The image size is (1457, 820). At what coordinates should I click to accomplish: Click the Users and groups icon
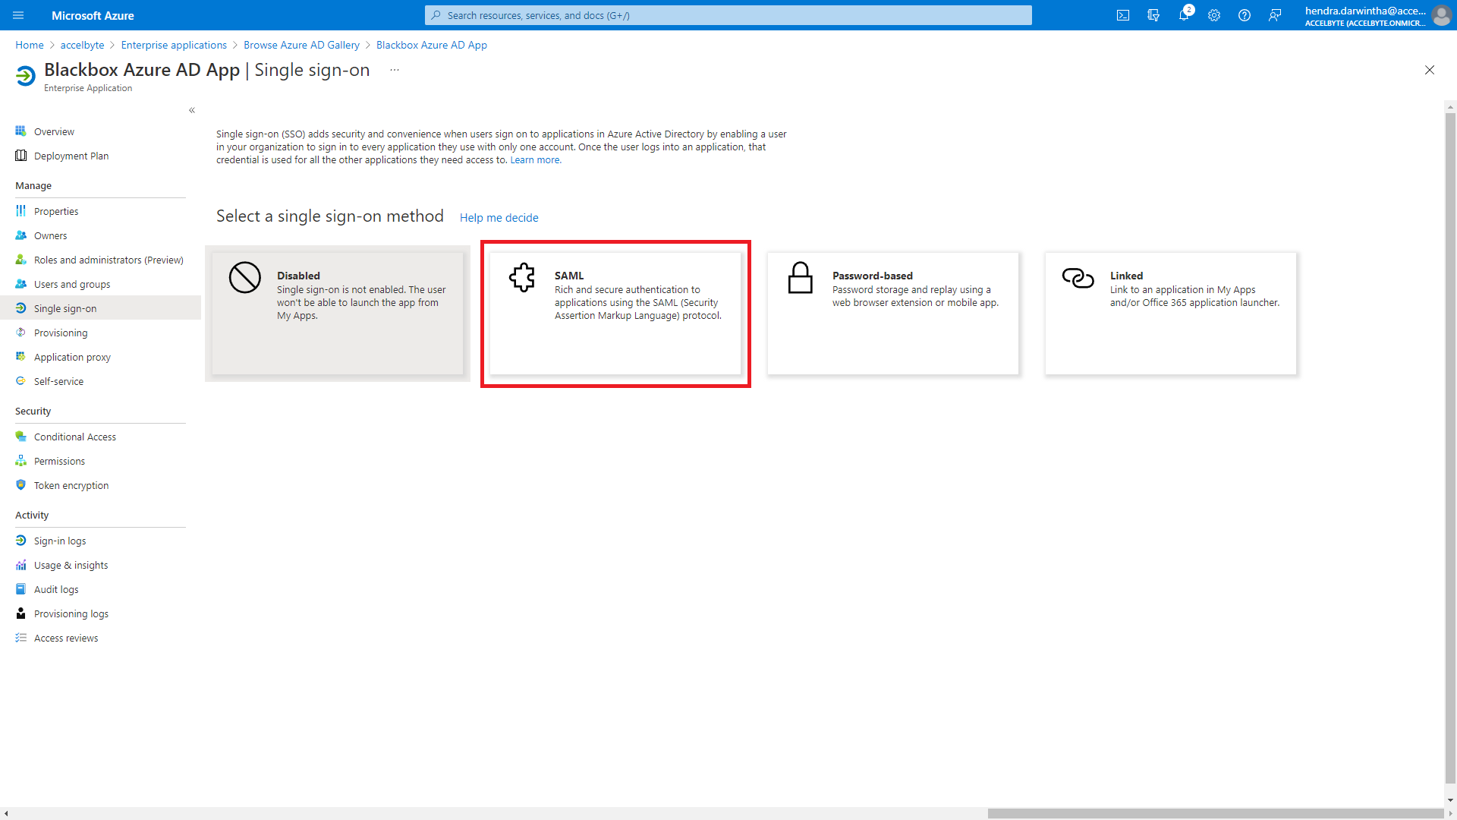(x=21, y=284)
